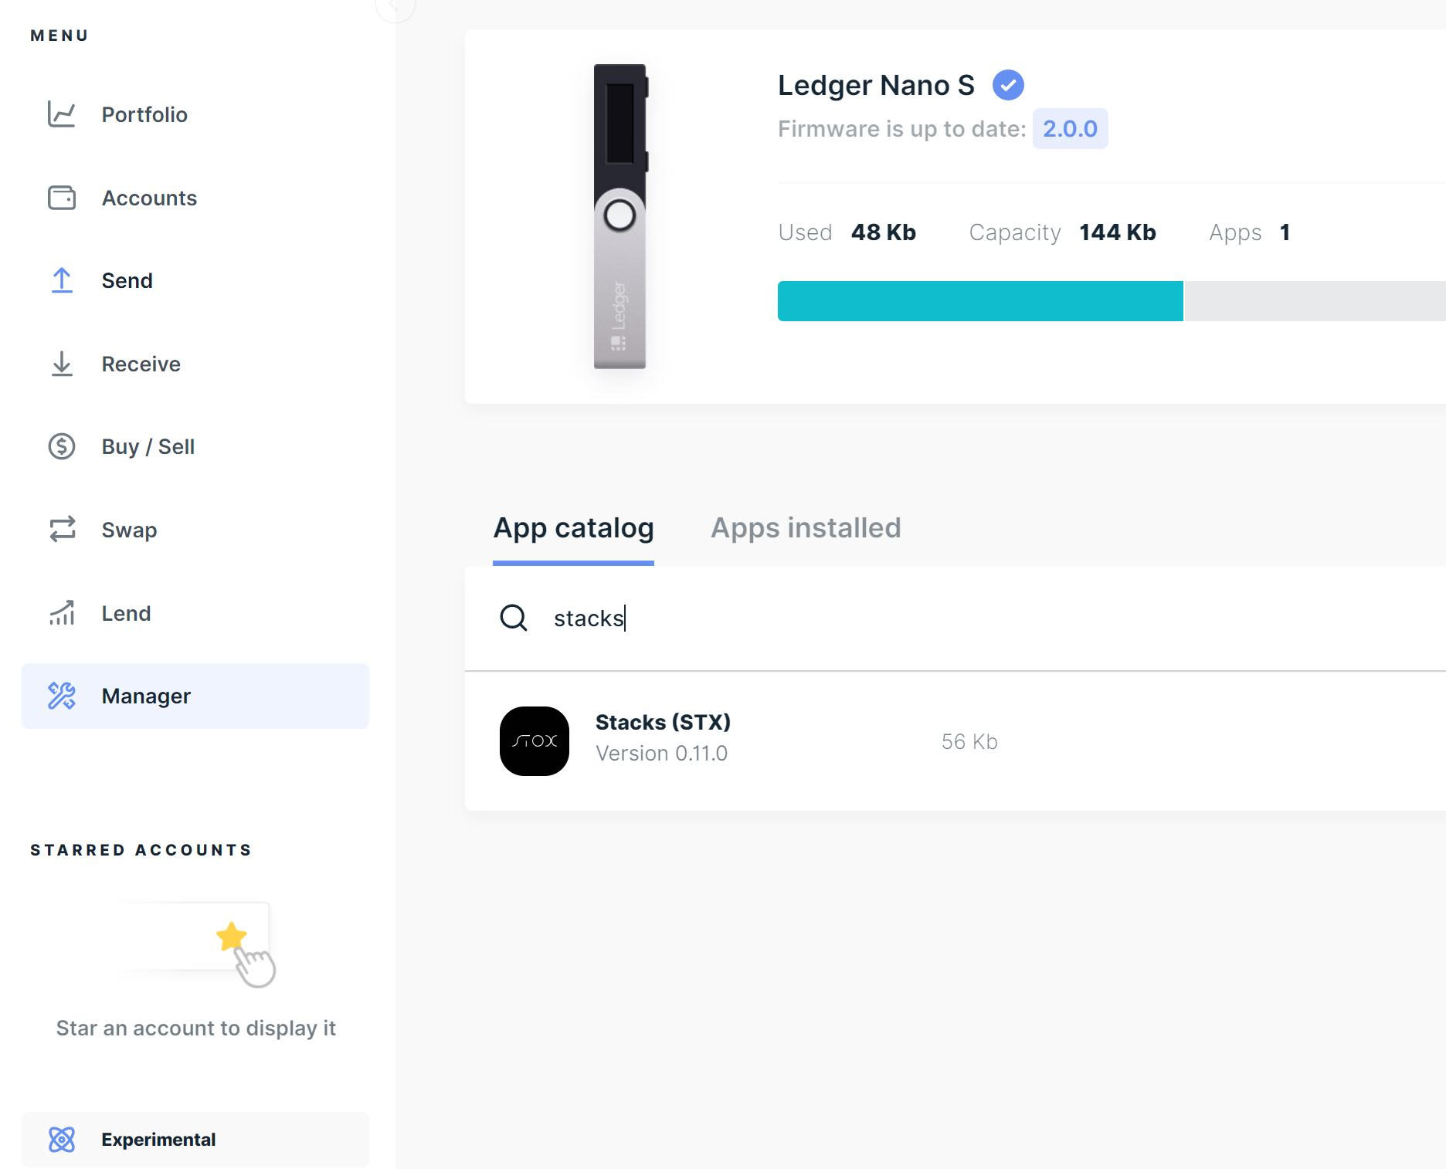Click the Used 48 Kb value
The image size is (1446, 1169).
883,232
